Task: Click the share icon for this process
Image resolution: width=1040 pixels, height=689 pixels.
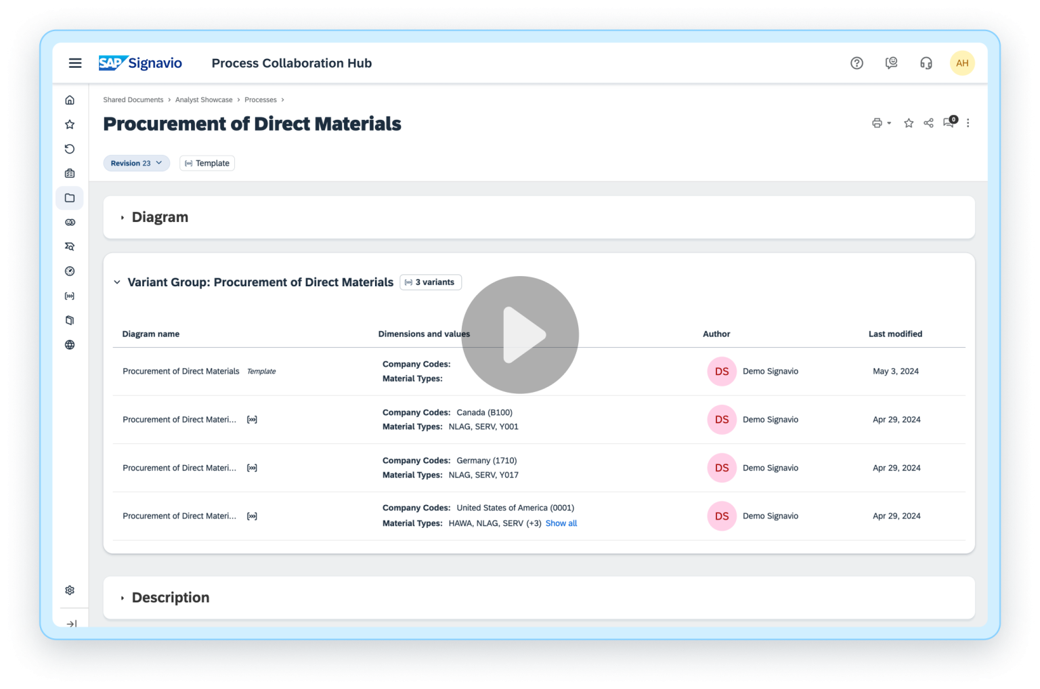Action: (x=928, y=123)
